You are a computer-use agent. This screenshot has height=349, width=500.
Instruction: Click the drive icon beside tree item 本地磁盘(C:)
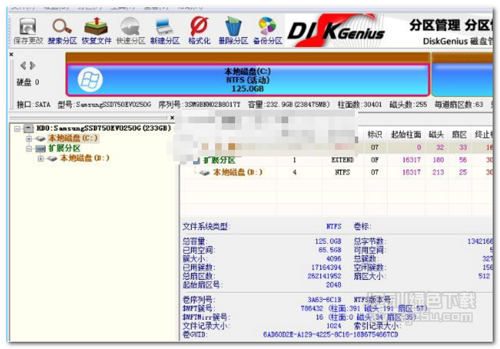tap(40, 139)
